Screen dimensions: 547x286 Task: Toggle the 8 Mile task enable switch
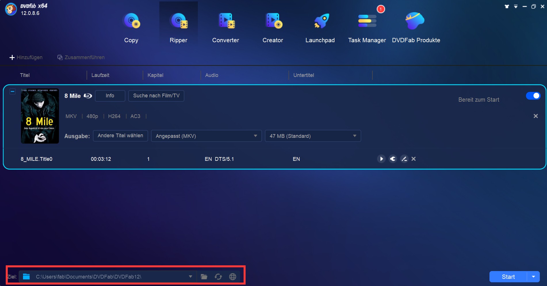click(533, 96)
